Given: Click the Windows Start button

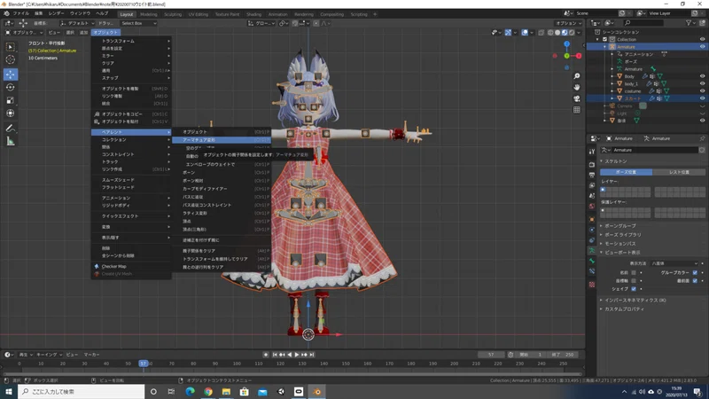Looking at the screenshot, I should coord(8,392).
